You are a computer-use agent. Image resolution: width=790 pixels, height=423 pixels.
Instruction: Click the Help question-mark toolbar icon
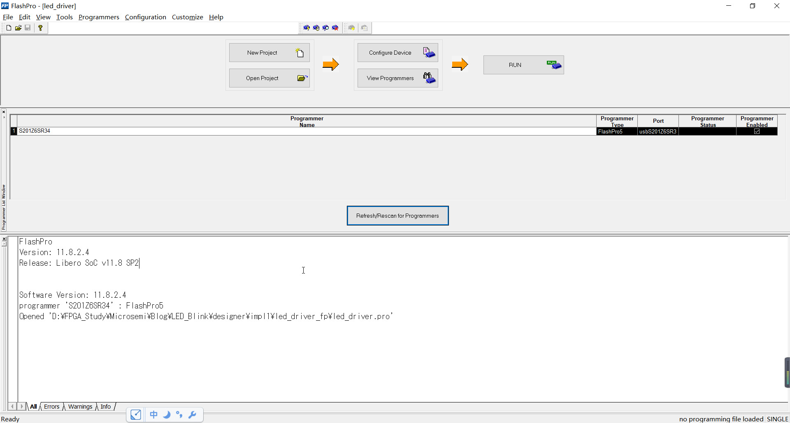40,28
